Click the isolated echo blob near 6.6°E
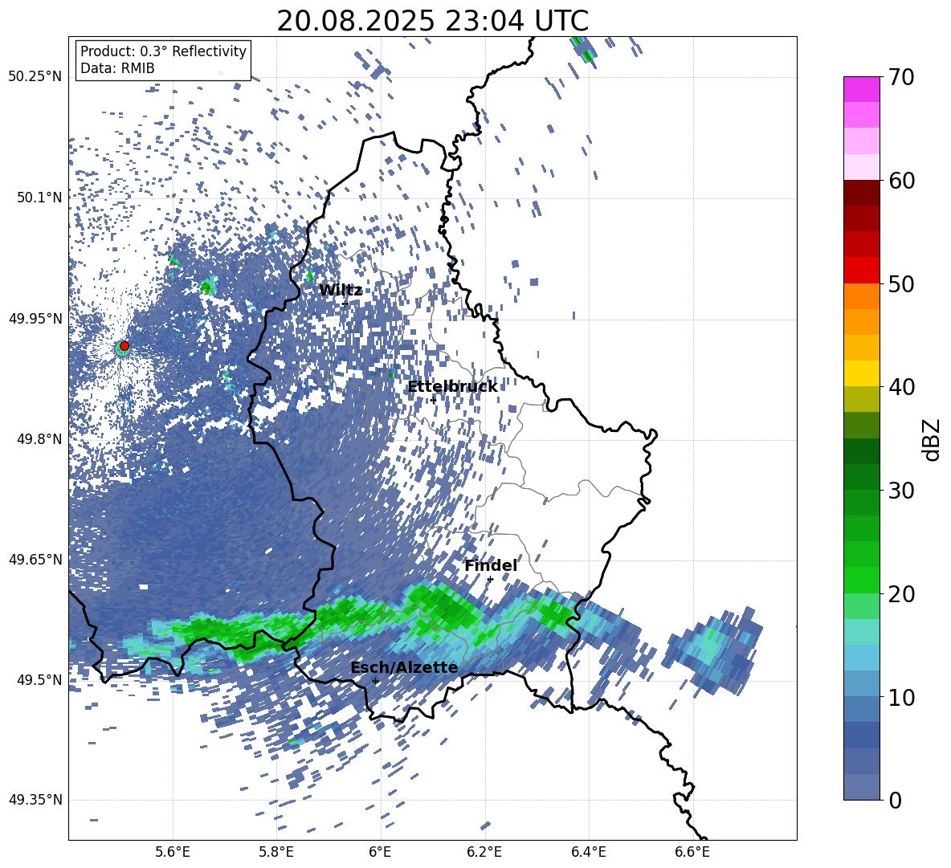The image size is (951, 868). pyautogui.click(x=713, y=650)
